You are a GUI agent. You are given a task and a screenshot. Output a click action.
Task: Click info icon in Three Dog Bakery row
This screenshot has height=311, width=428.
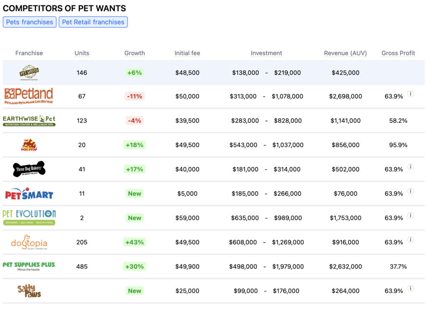pos(410,167)
